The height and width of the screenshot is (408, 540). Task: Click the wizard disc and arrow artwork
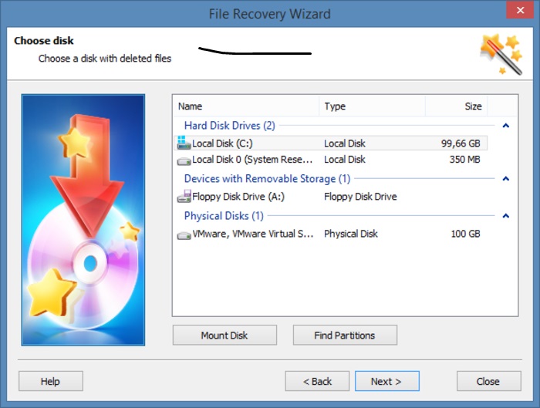click(83, 220)
